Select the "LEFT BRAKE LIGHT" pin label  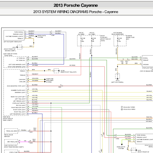[19, 101]
